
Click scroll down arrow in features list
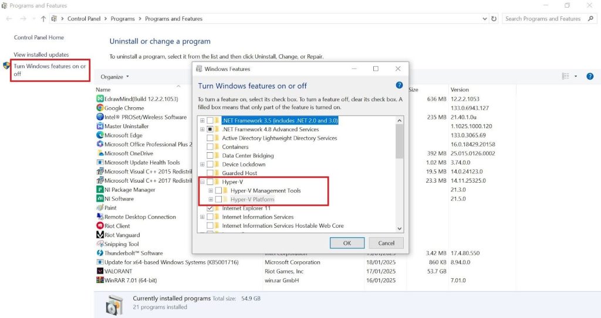pyautogui.click(x=399, y=228)
